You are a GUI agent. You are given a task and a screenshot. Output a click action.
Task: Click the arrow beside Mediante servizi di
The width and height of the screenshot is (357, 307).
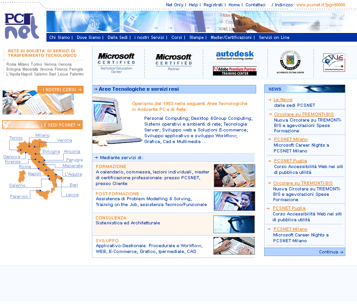click(x=96, y=157)
